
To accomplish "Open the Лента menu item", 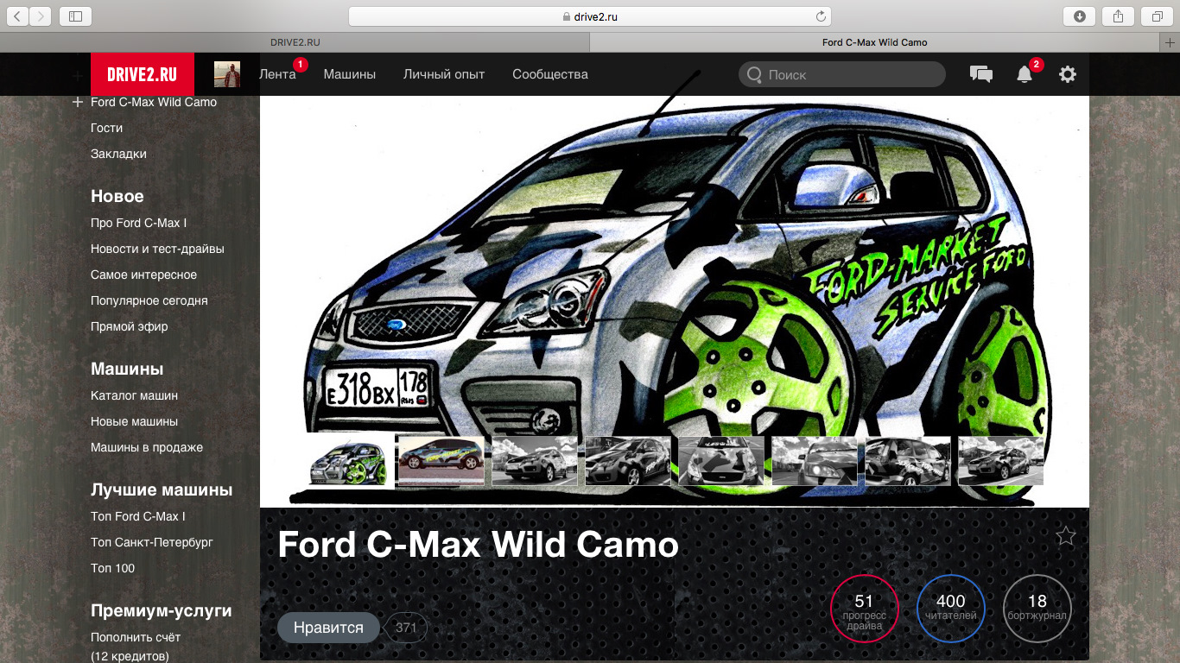I will click(x=277, y=74).
